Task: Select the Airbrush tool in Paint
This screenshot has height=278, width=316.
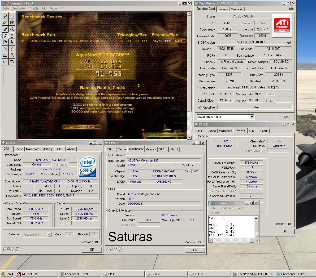Action: click(6, 42)
